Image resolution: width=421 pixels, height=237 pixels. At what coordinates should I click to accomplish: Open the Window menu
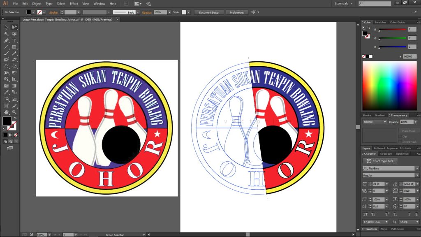pos(99,4)
